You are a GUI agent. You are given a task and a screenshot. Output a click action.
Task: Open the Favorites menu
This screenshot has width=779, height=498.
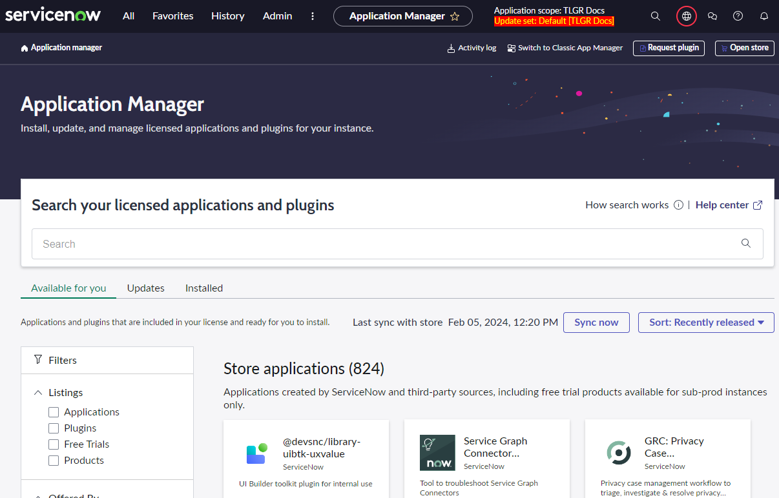[173, 16]
